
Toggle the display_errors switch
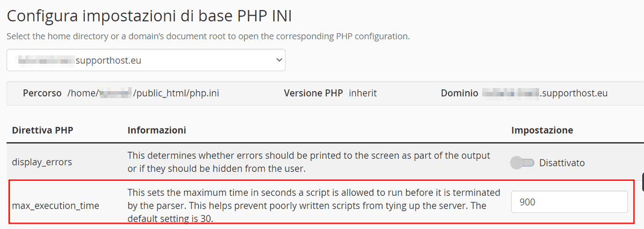click(x=523, y=162)
